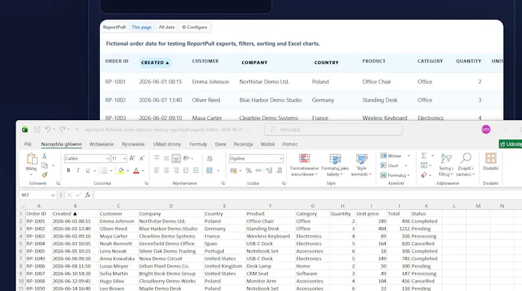Screen dimensions: 522x291
Task: Click the Save floppy disk icon
Action: 37,129
